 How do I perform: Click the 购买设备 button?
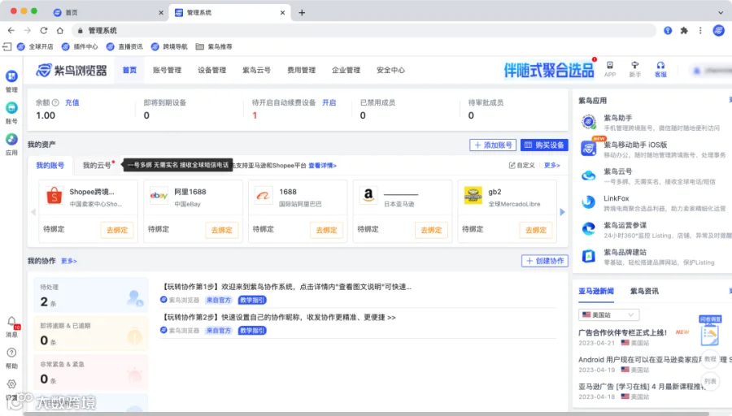point(544,145)
